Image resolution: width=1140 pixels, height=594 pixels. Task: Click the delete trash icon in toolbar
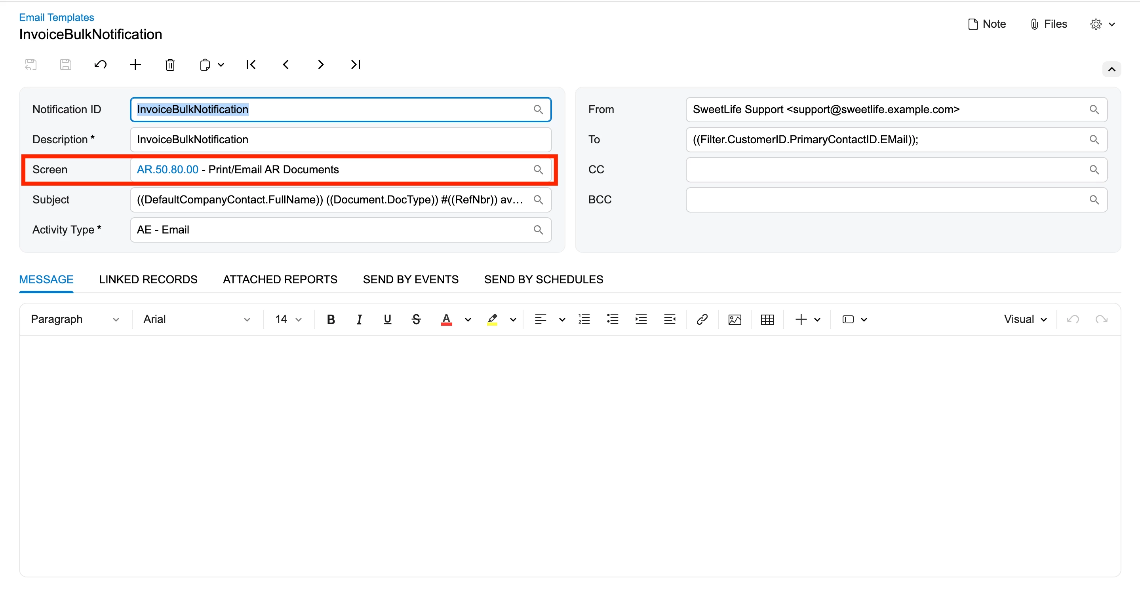[170, 65]
